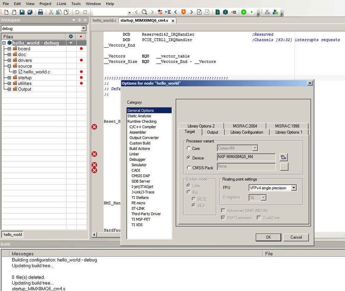Click the Save All toolbar icon
345x291 pixels.
tap(30, 12)
